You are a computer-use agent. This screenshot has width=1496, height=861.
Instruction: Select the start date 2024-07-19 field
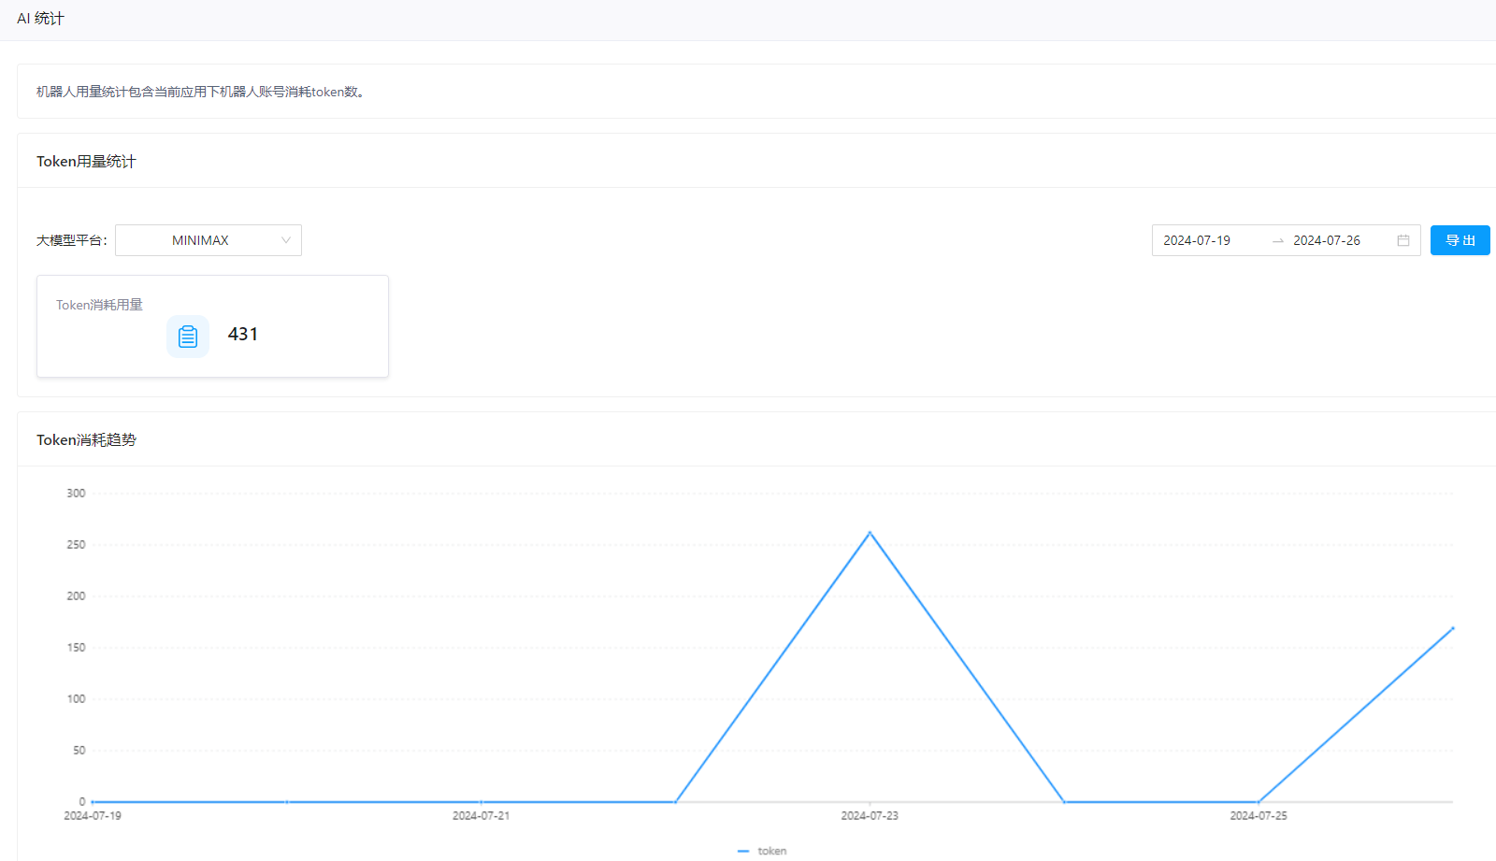1197,240
